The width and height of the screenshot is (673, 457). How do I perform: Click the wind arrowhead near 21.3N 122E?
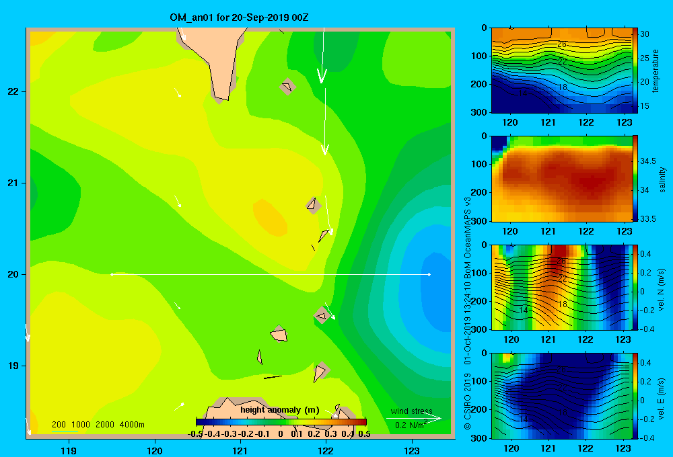click(x=325, y=149)
